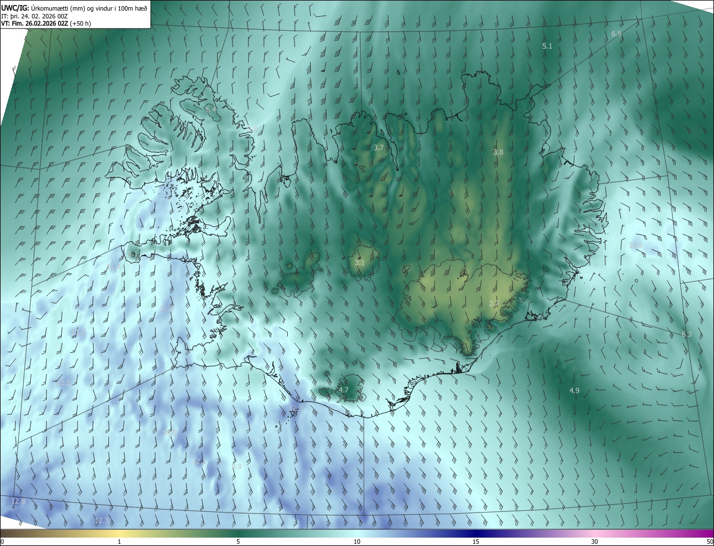The height and width of the screenshot is (546, 714).
Task: Click the title text 'Úrkomumætti (mm) og vindur í 100m hæð'
Action: point(89,8)
